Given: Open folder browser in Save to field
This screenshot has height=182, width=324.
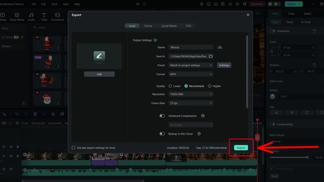Looking at the screenshot, I should click(211, 56).
